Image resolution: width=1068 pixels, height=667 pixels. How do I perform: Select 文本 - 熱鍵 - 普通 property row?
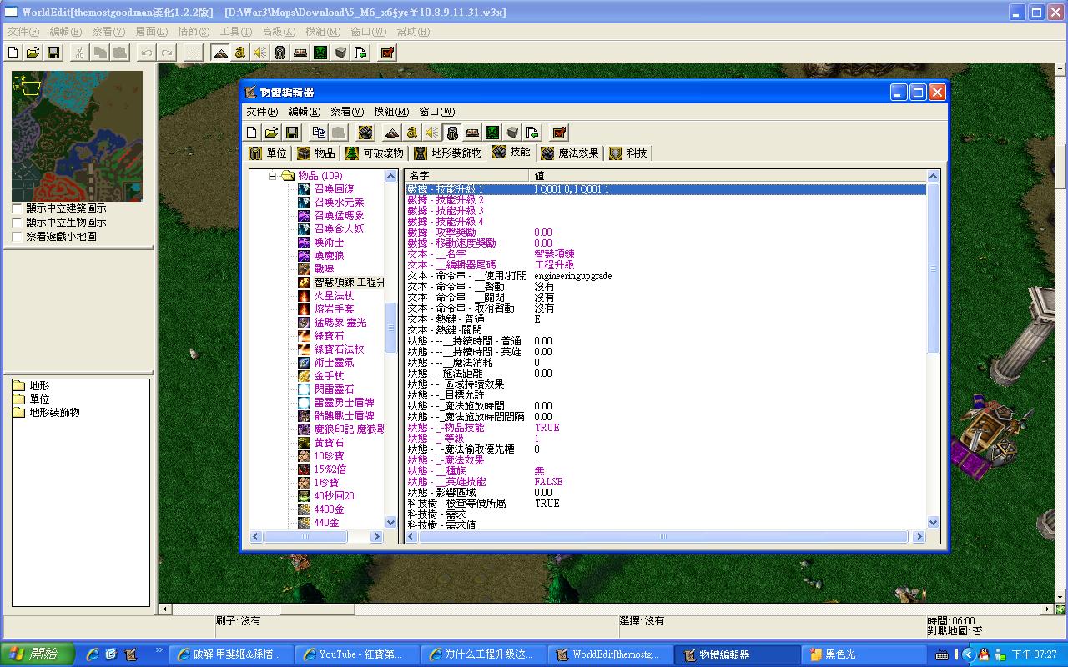point(666,319)
